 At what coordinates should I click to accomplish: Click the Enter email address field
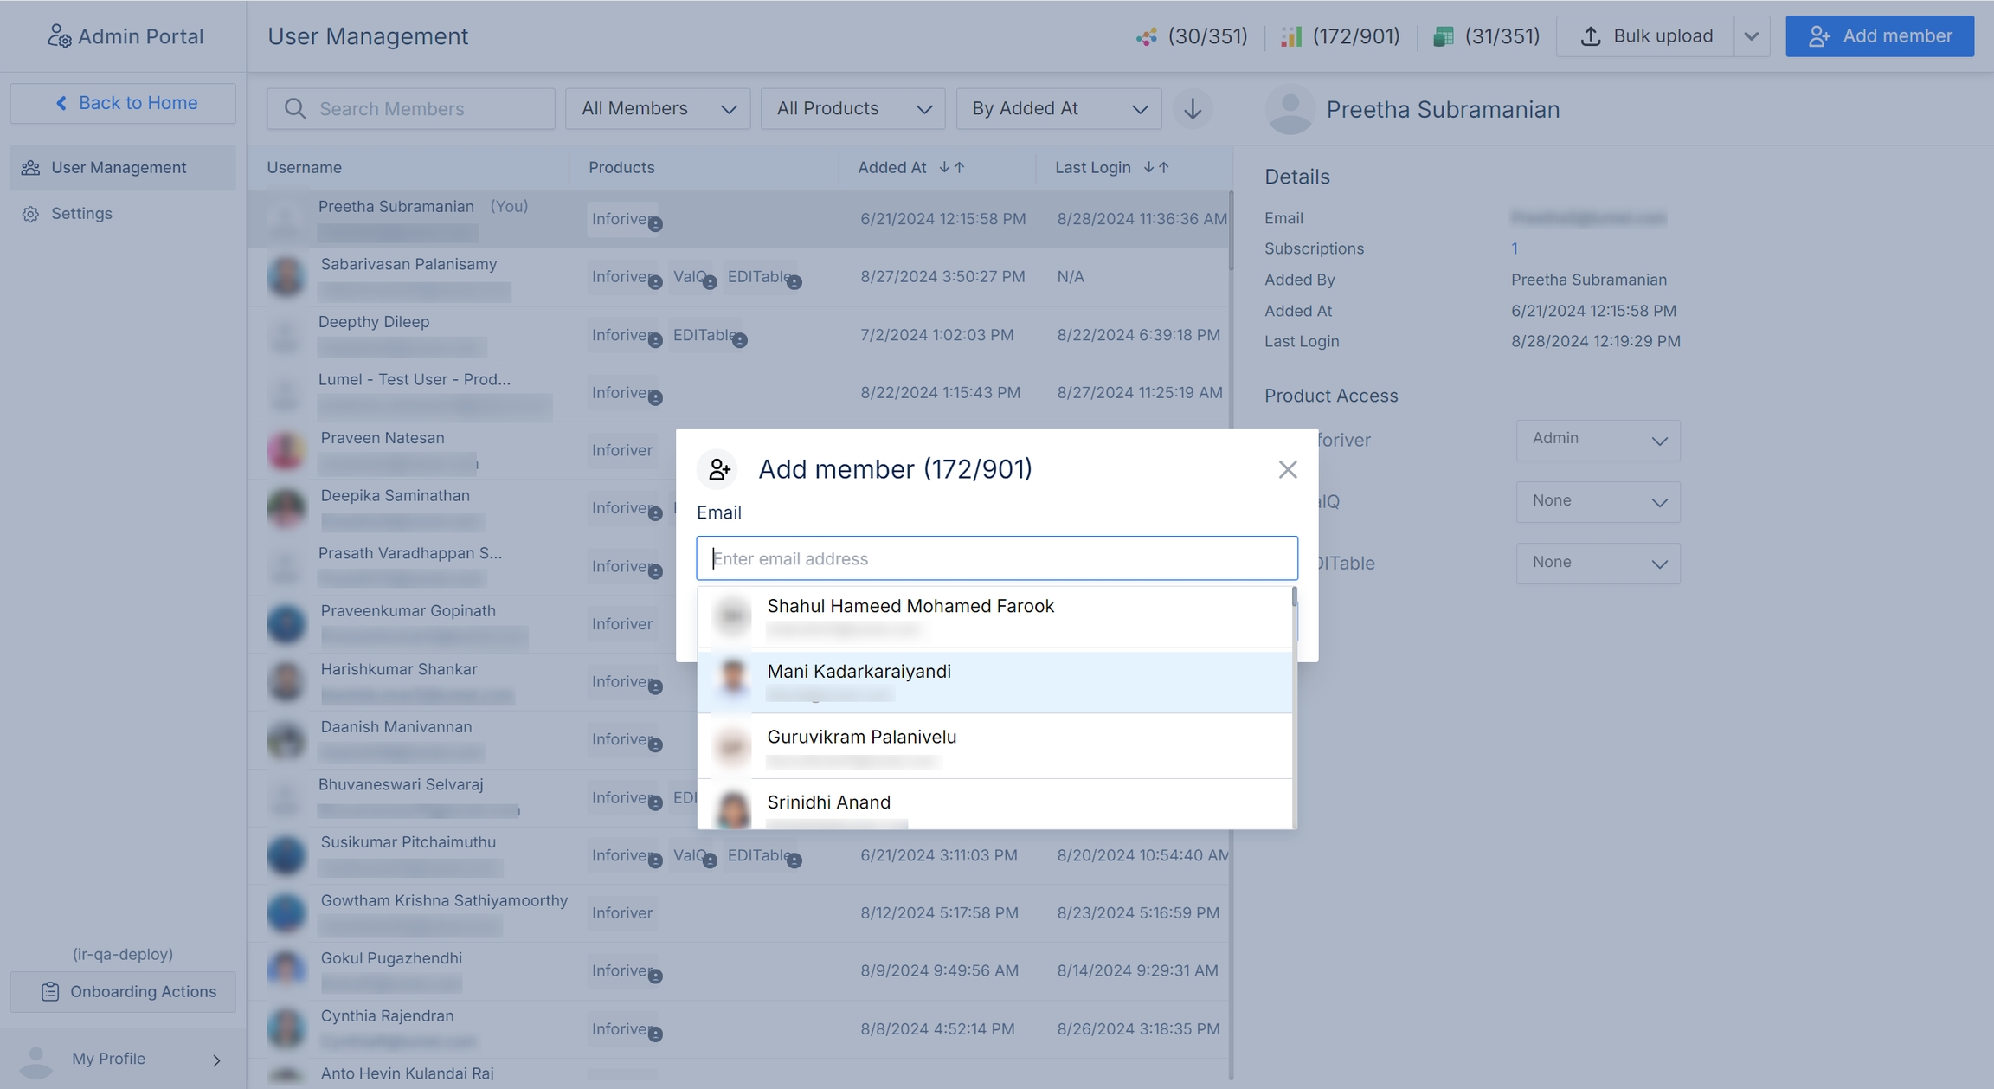pyautogui.click(x=996, y=558)
